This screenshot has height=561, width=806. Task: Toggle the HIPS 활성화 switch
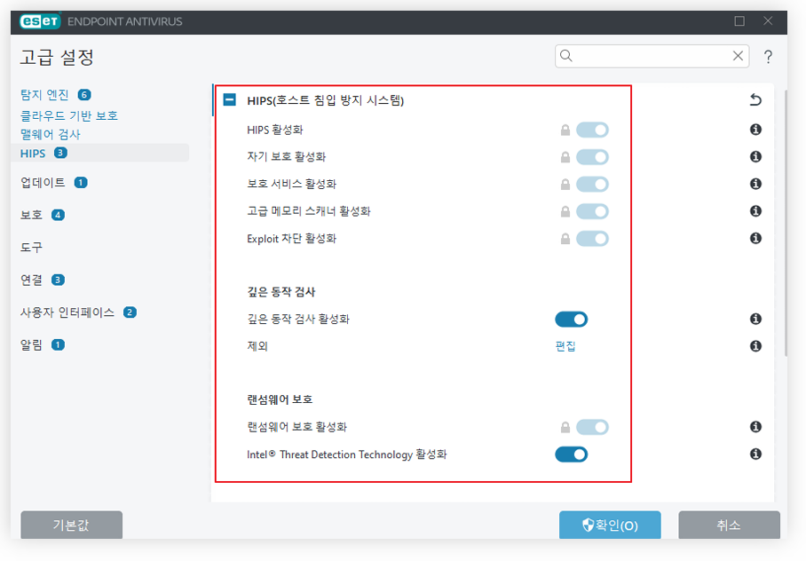click(592, 130)
